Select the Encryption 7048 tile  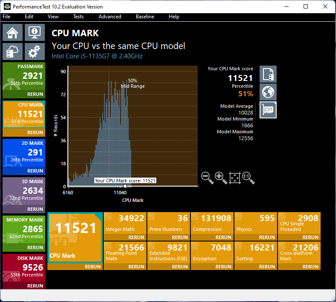coord(212,253)
